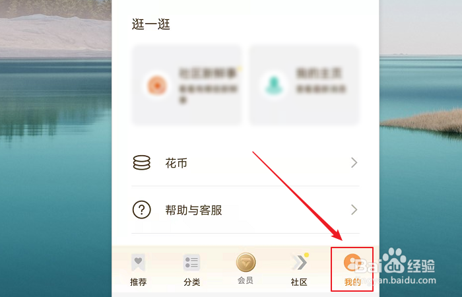Select the 社区 double-arrow icon

[x=300, y=262]
